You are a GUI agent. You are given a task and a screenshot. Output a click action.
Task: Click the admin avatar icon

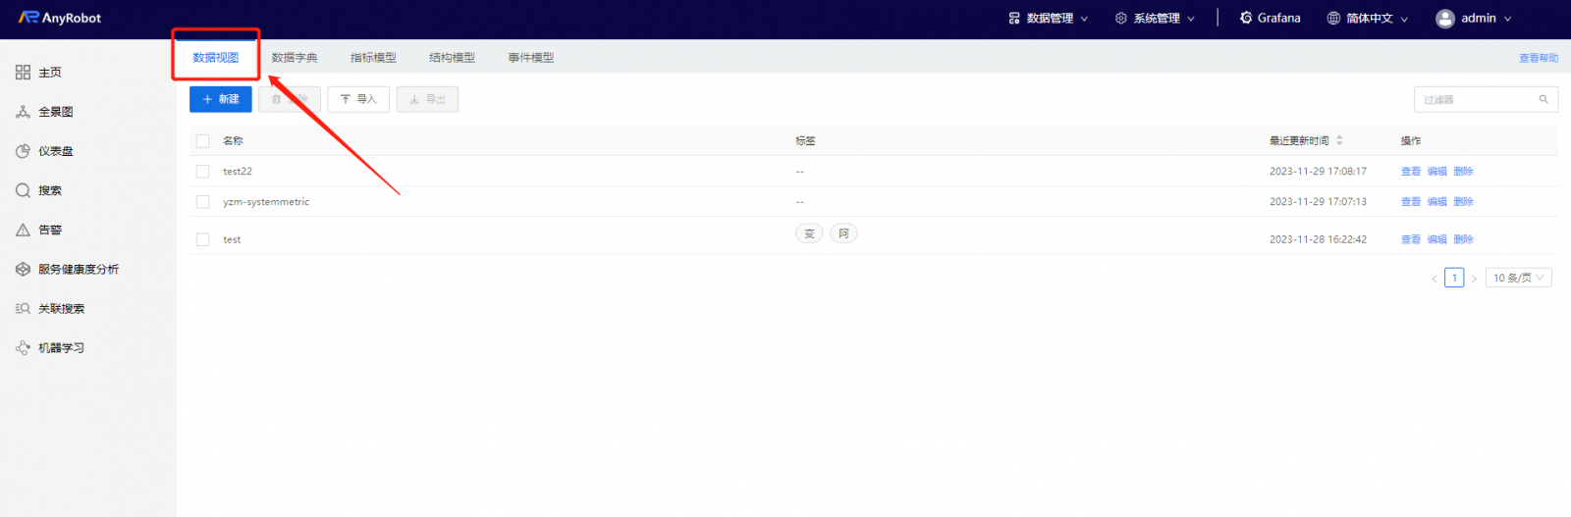click(1445, 19)
